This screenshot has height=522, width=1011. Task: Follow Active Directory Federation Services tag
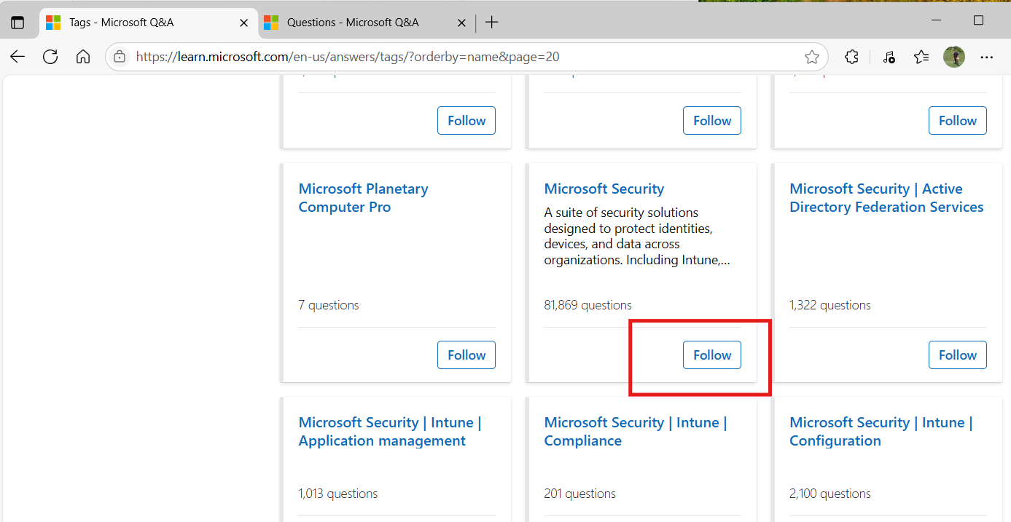click(x=958, y=355)
